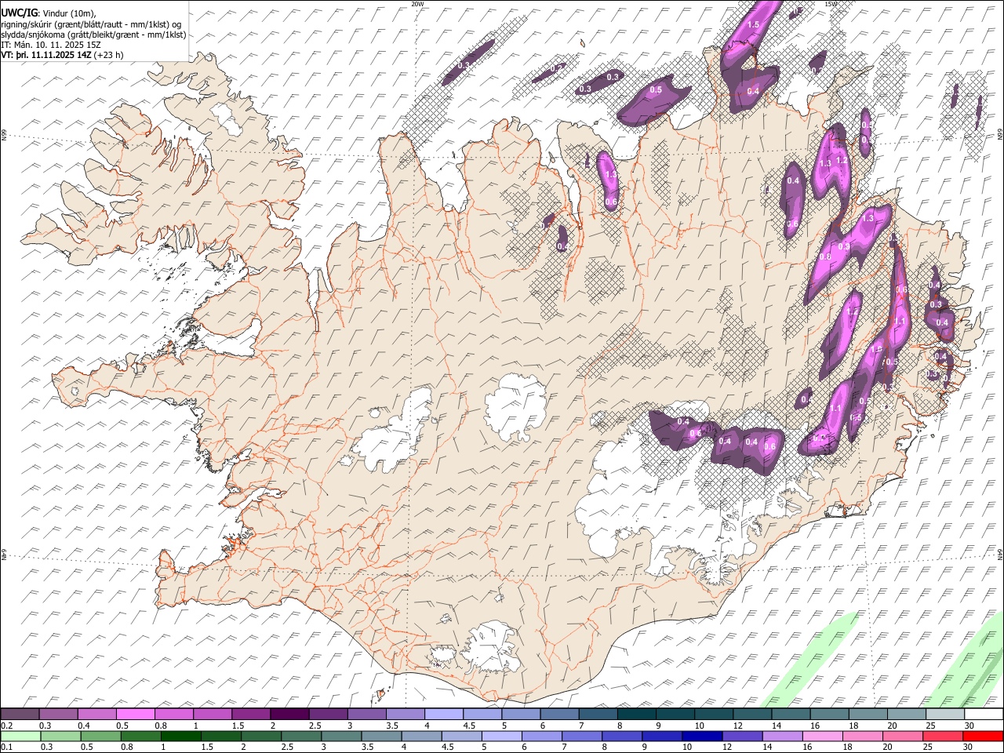Pick the darkest purple swatch at 2 in upper legend
Viewport: 1004px width, 753px height.
pos(289,715)
